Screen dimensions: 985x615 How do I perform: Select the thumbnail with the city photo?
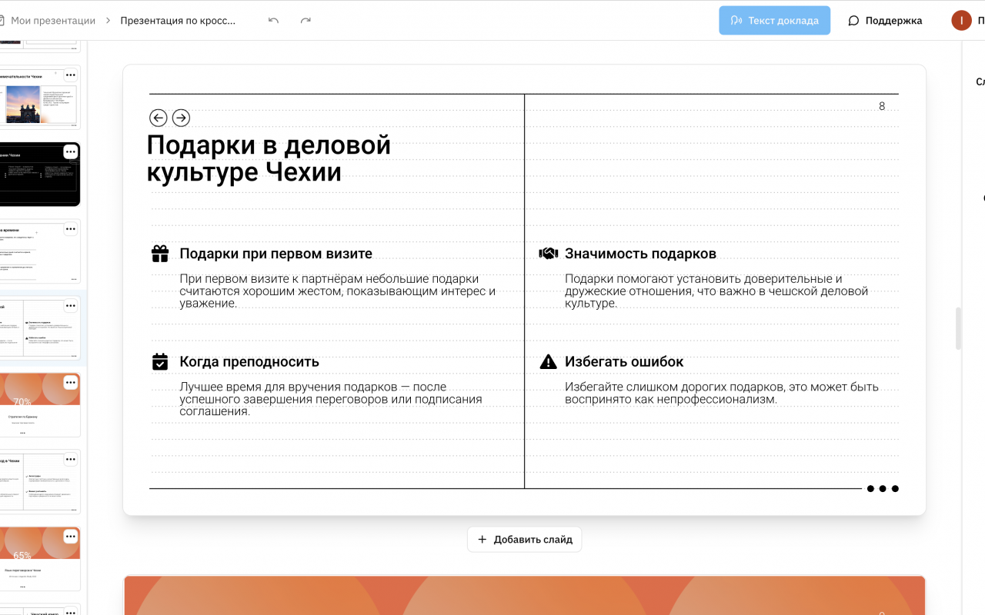pyautogui.click(x=39, y=98)
